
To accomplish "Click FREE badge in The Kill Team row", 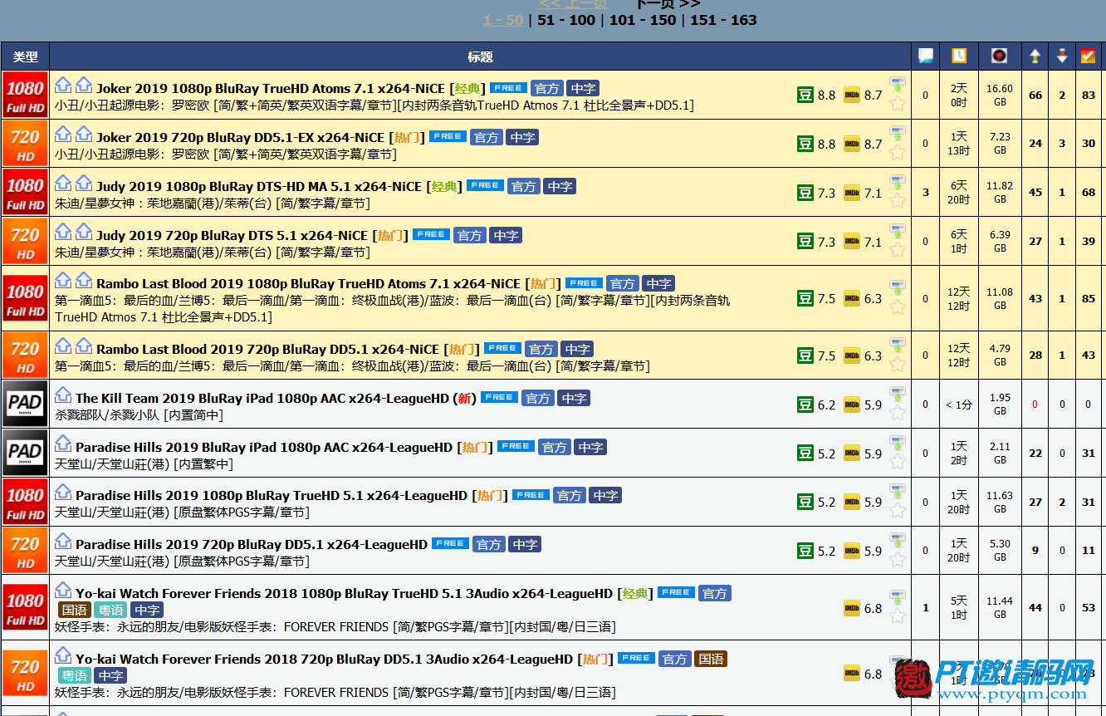I will tap(499, 397).
